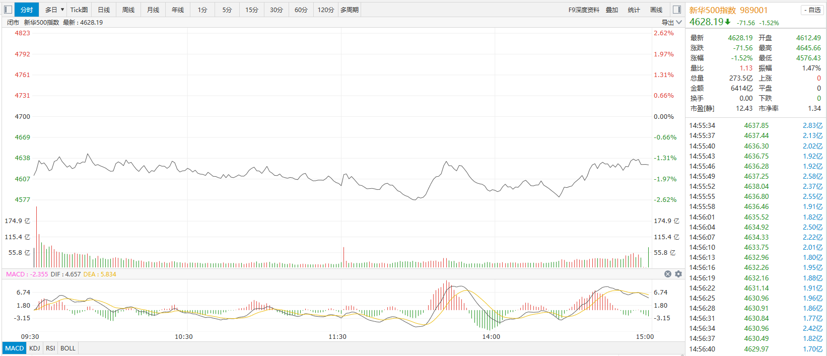Select the 14:55:34 tick row
The width and height of the screenshot is (827, 356).
coord(755,125)
